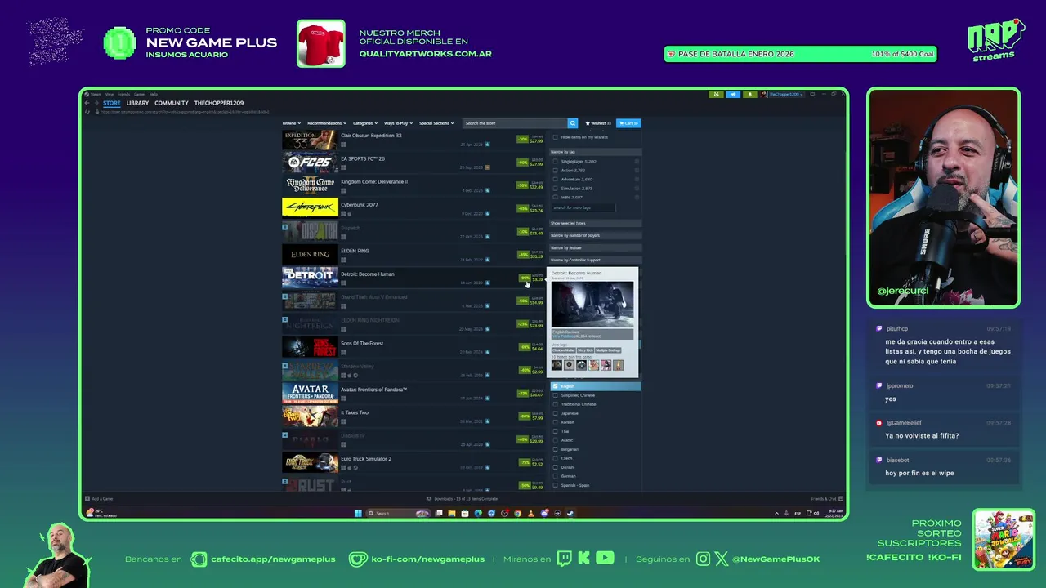Click the Instagram icon in the stream footer
1046x588 pixels.
[x=704, y=559]
